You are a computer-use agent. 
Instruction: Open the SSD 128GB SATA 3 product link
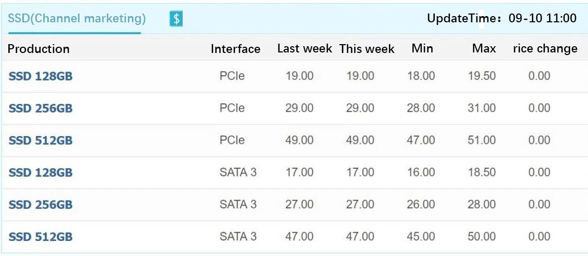(41, 172)
